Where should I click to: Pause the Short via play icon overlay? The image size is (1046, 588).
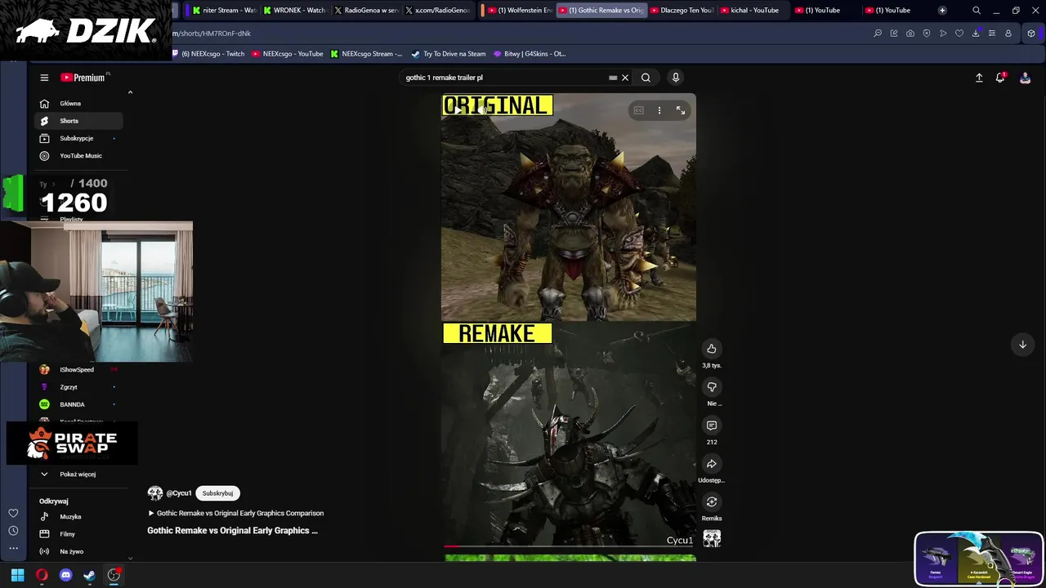pos(459,110)
